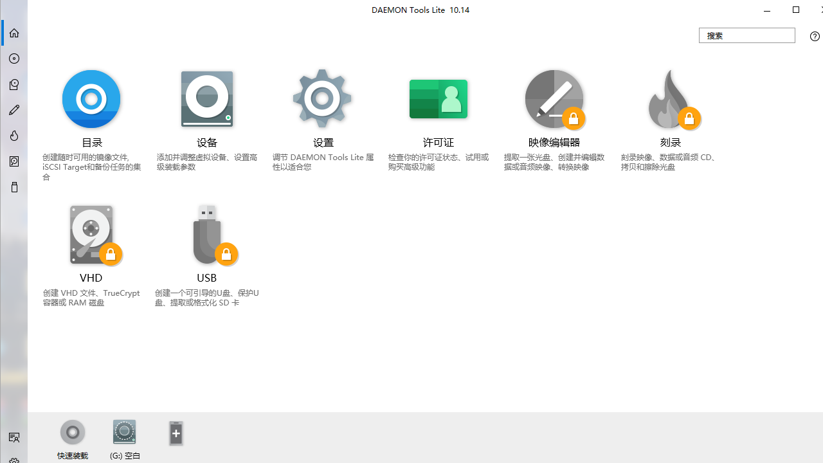Image resolution: width=823 pixels, height=463 pixels.
Task: Open the VHD creation tile
Action: coord(91,234)
